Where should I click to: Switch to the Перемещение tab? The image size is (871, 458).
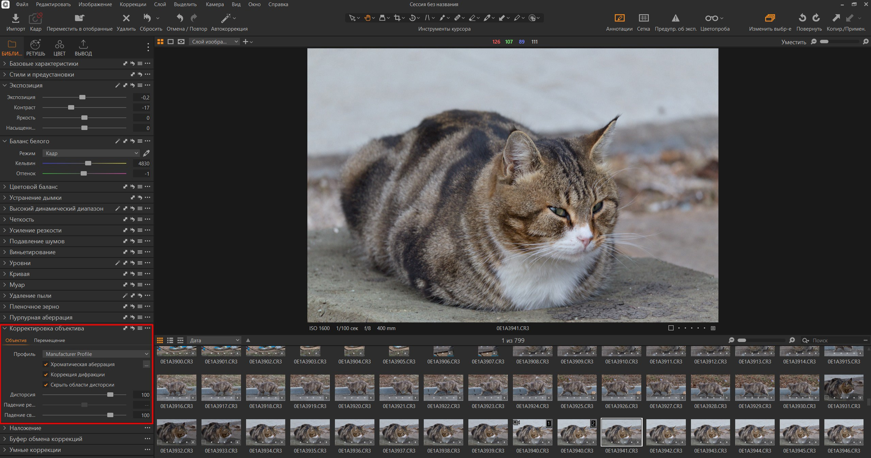(x=49, y=340)
